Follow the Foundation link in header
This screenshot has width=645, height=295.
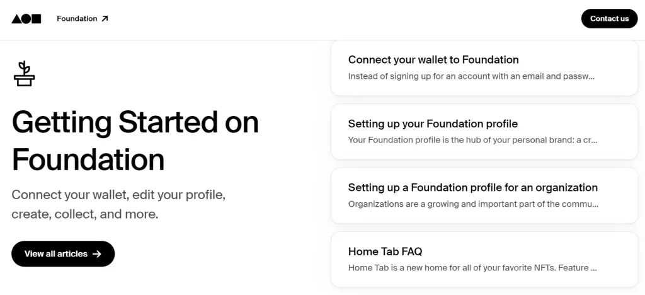click(x=77, y=19)
